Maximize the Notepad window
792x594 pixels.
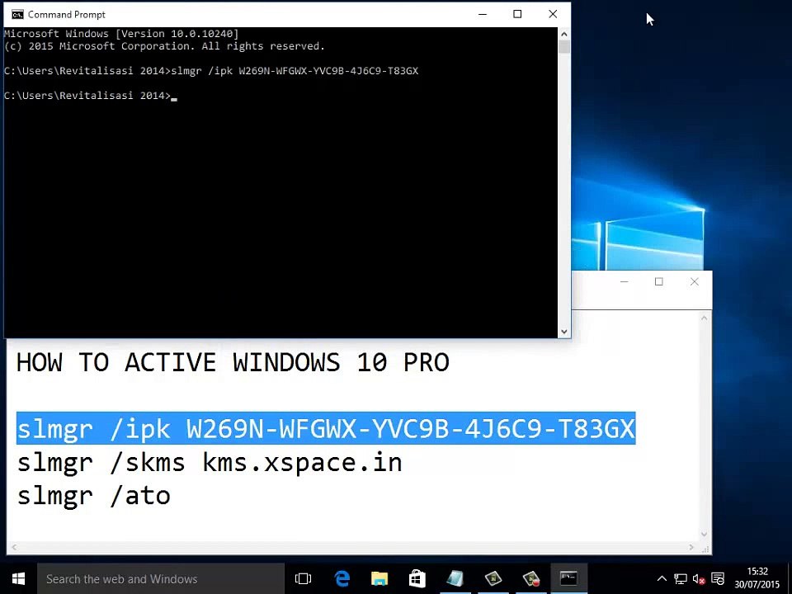coord(658,282)
